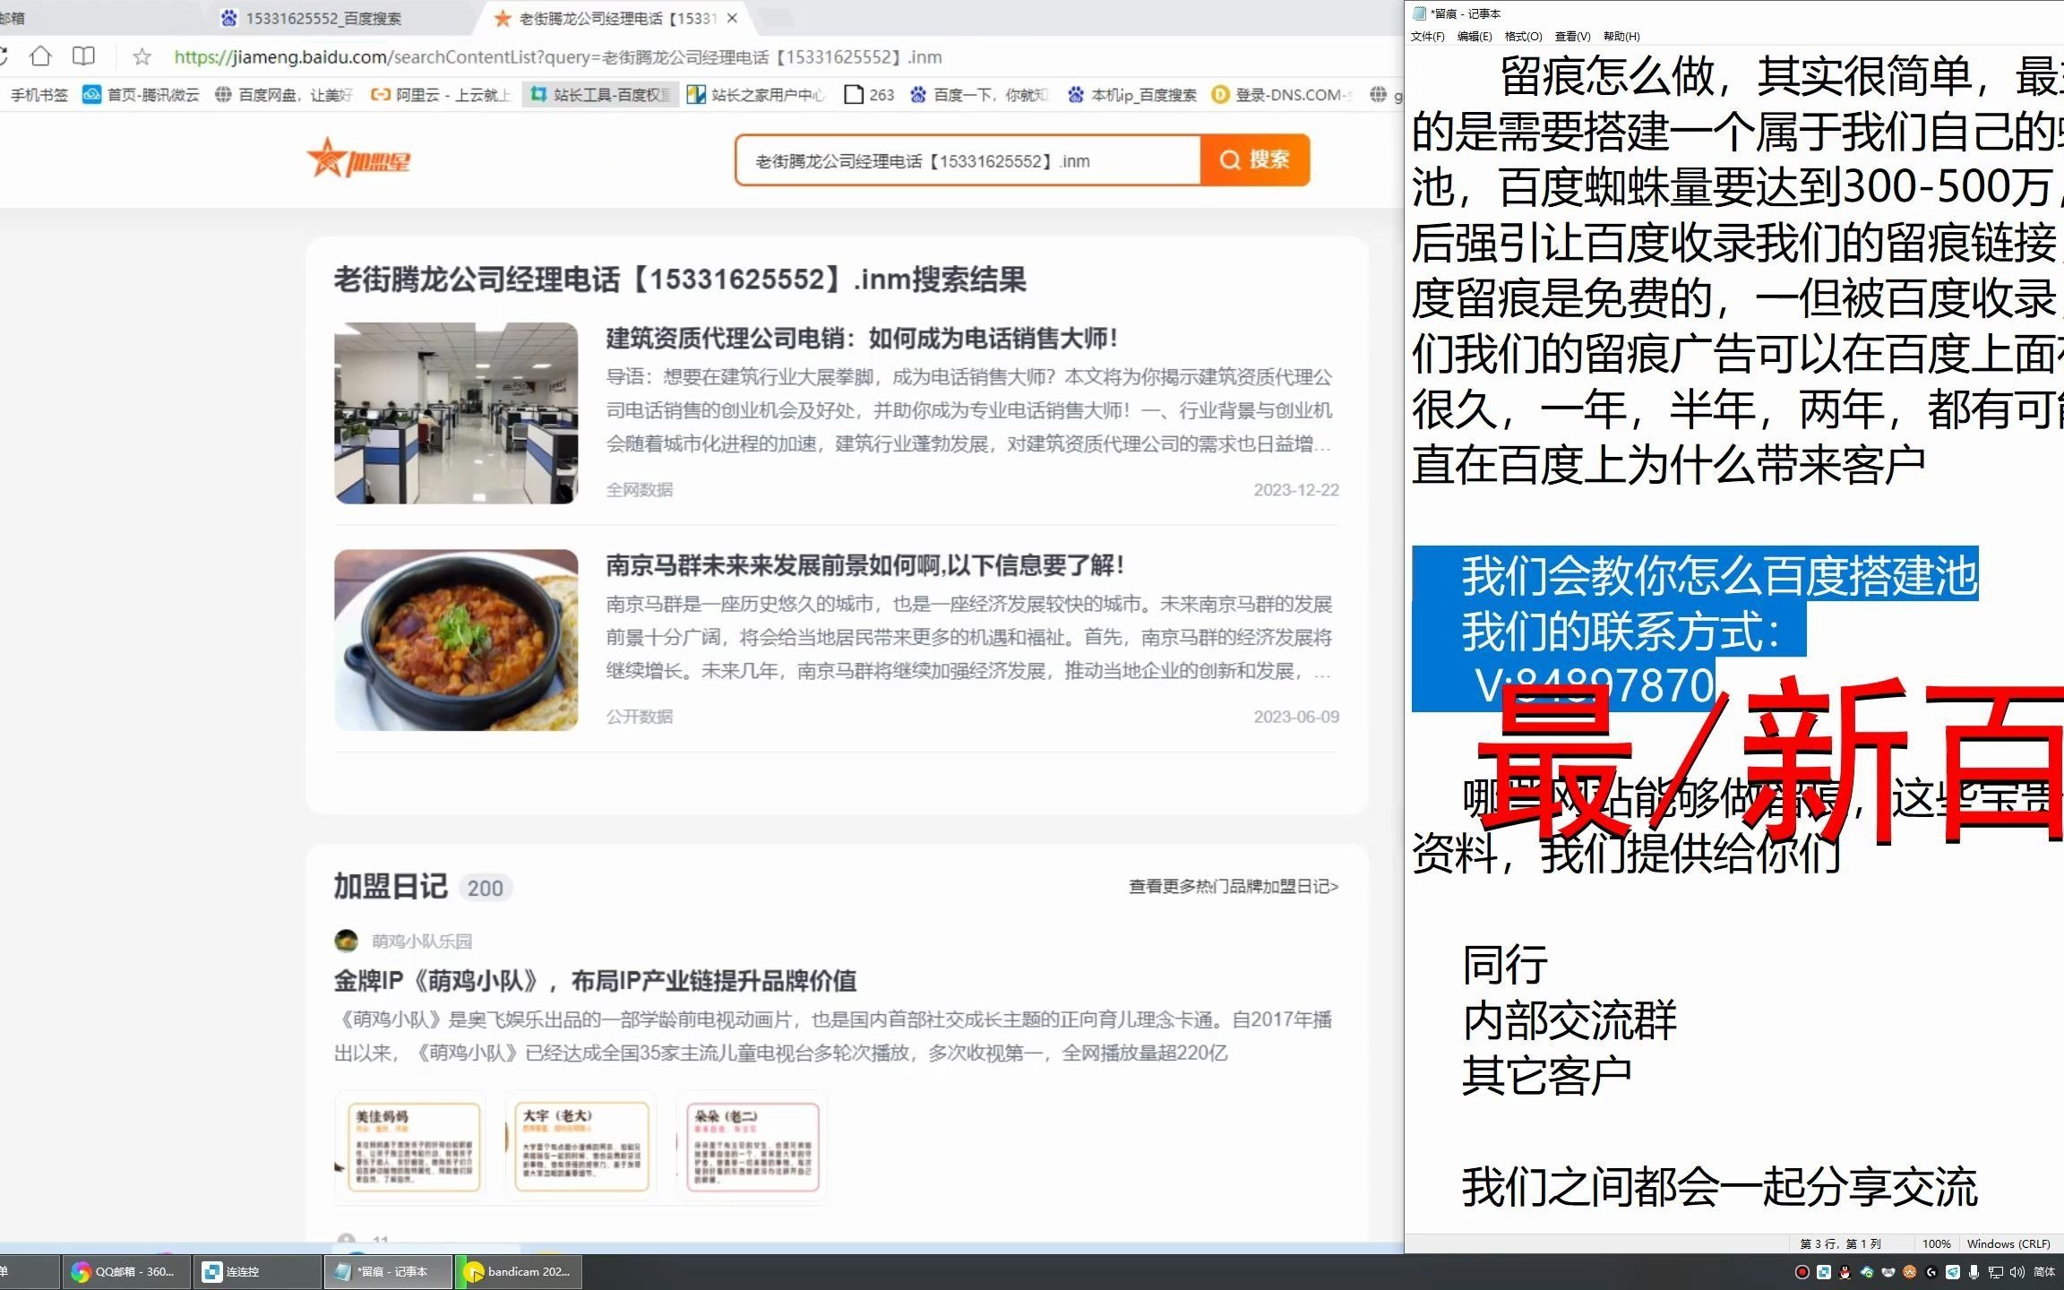2064x1290 pixels.
Task: Click the 100% zoom status in Notepad
Action: pos(1936,1243)
